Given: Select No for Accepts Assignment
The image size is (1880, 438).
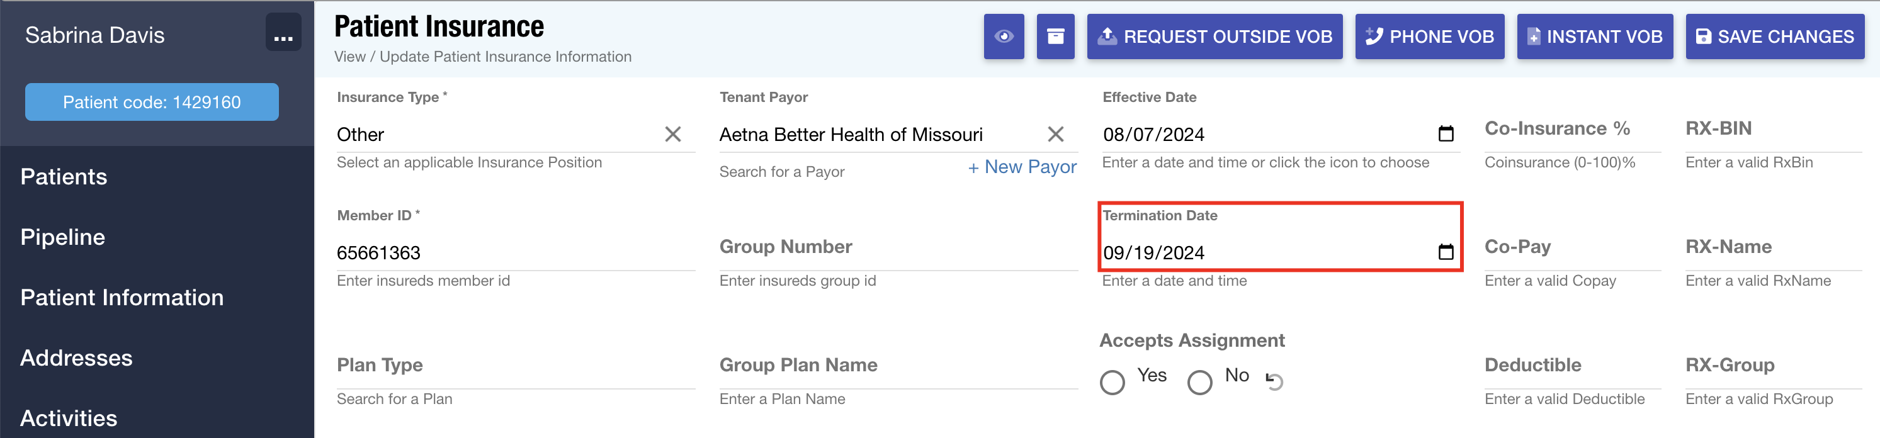Looking at the screenshot, I should 1199,382.
